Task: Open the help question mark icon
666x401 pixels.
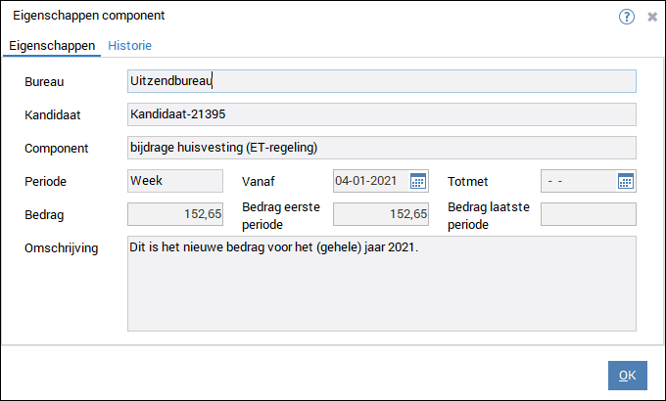Action: (627, 17)
